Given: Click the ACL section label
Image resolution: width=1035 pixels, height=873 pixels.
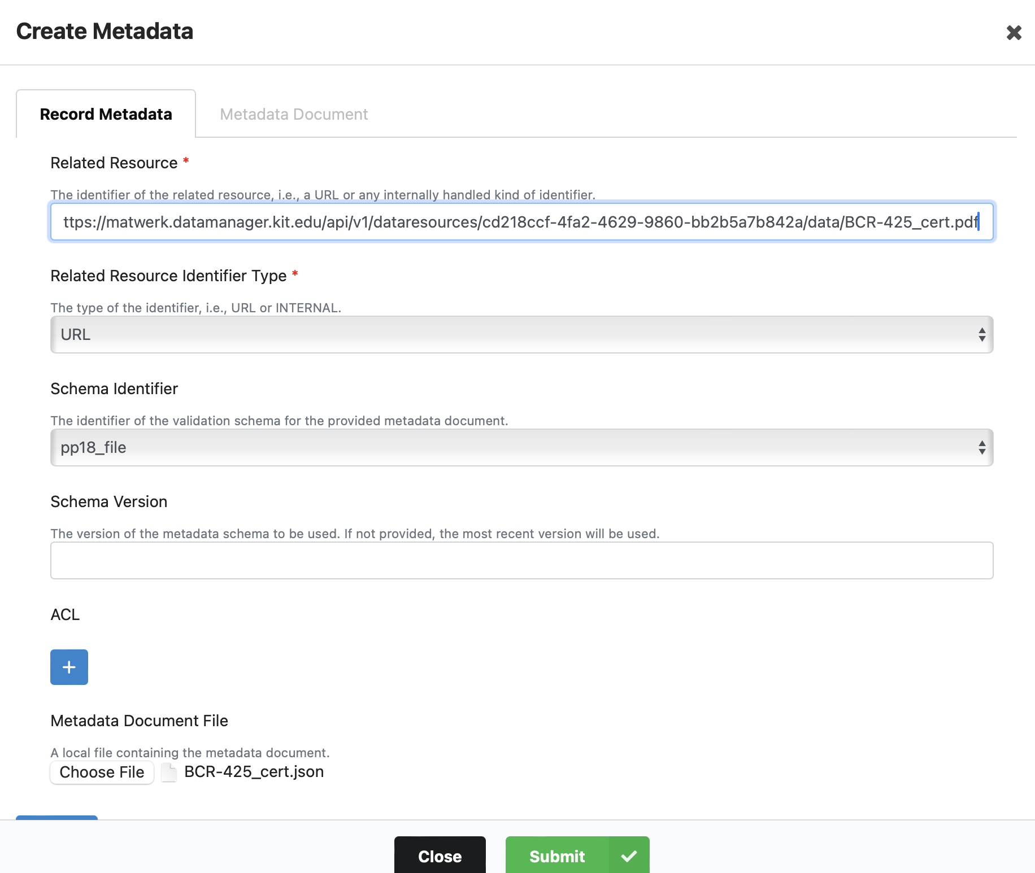Looking at the screenshot, I should [x=65, y=615].
